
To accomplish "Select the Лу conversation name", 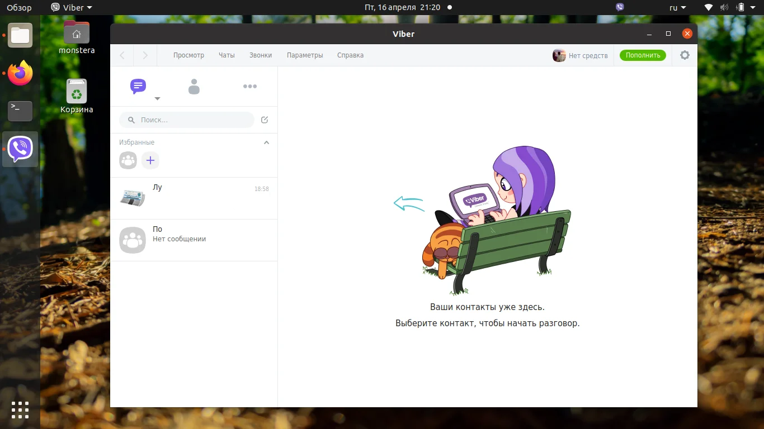I will tap(157, 187).
